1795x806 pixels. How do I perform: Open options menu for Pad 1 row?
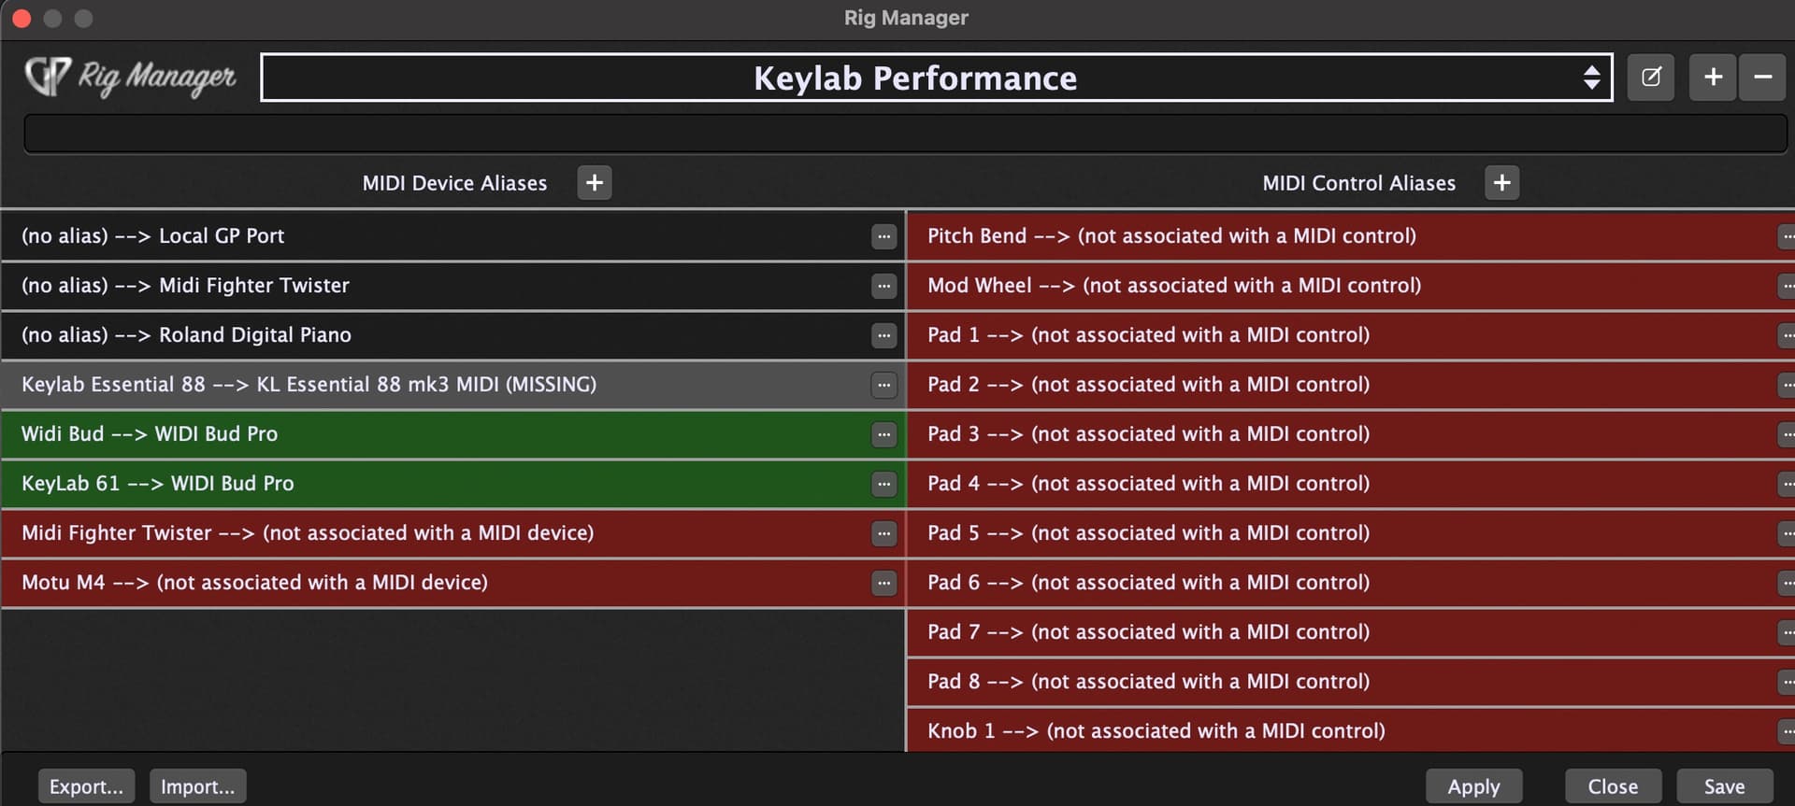1787,335
